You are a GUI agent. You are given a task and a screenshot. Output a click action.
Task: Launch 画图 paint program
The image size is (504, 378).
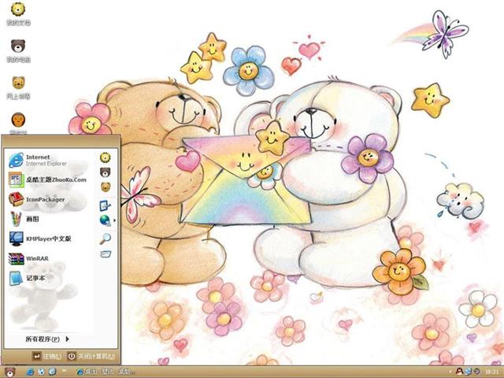(x=33, y=219)
